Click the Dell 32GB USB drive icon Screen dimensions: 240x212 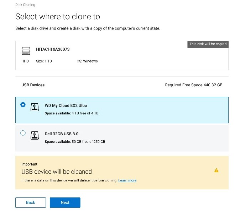tap(35, 135)
